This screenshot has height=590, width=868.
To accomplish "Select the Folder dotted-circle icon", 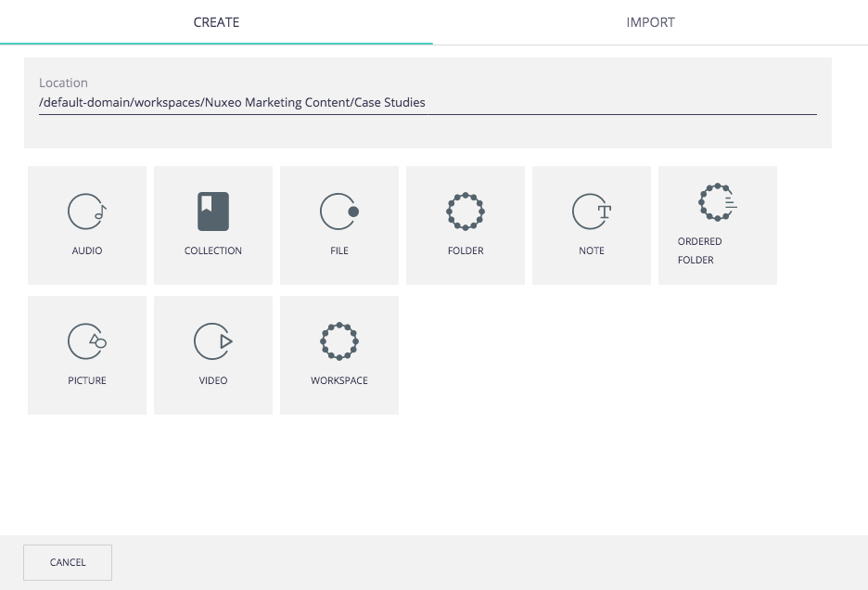I will [466, 212].
